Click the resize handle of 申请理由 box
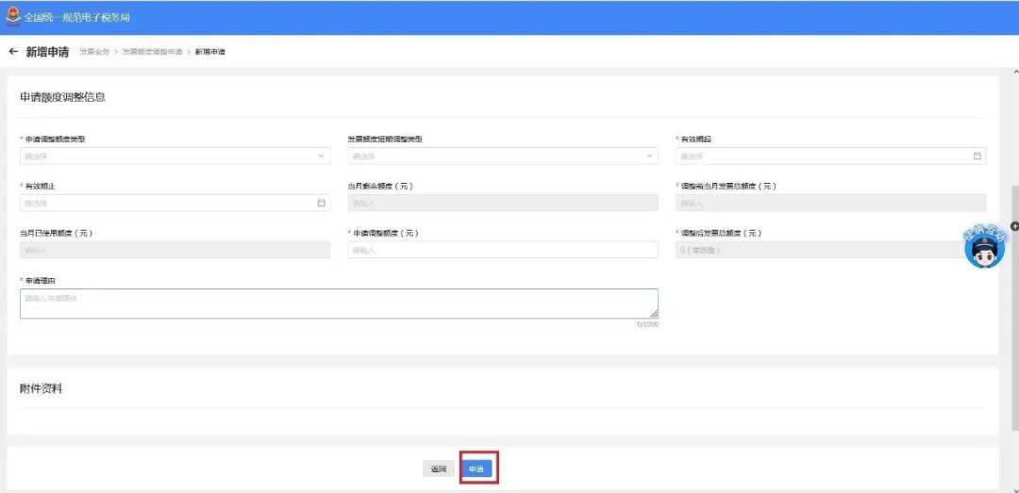The image size is (1019, 493). coord(654,314)
